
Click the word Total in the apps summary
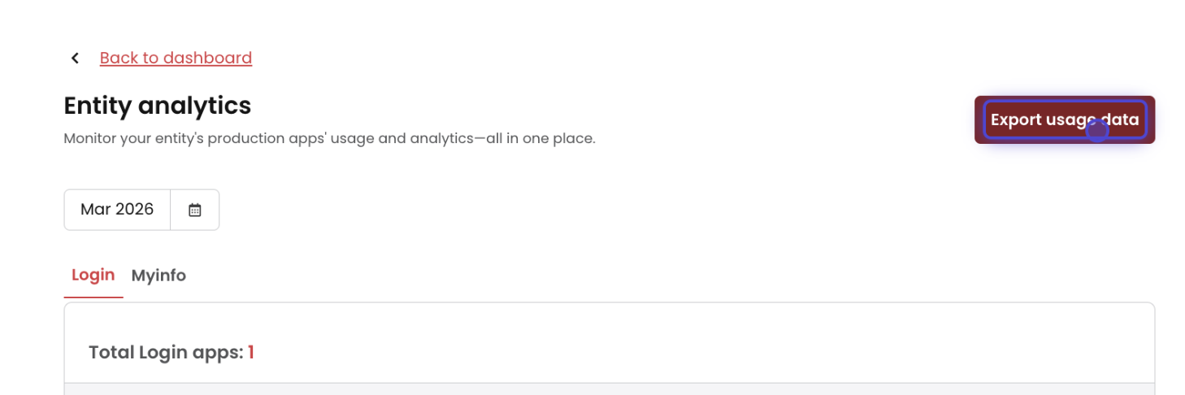click(x=111, y=353)
